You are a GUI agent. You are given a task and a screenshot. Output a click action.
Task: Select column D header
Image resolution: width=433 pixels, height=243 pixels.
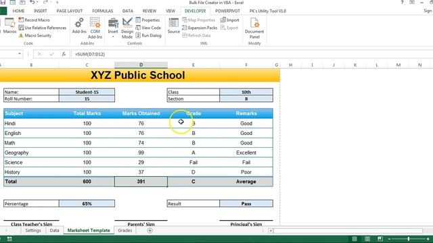tap(141, 65)
